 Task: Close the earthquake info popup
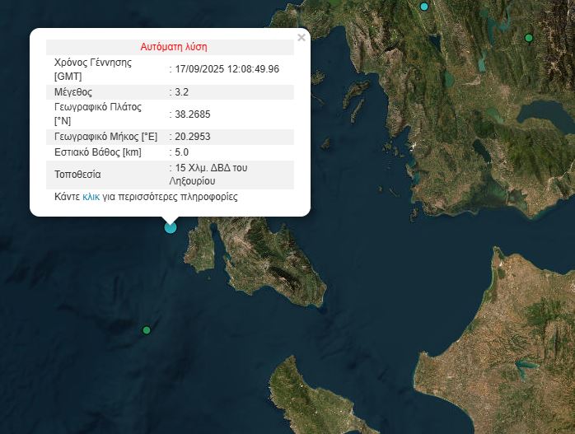pyautogui.click(x=301, y=38)
